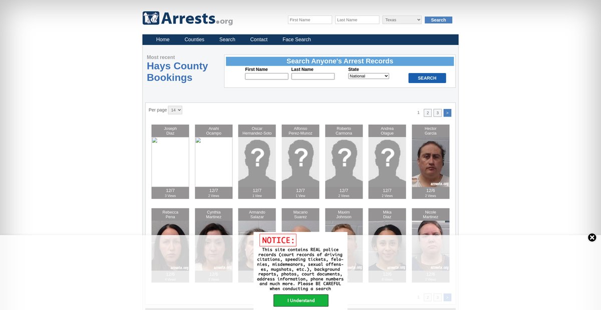Image resolution: width=601 pixels, height=310 pixels.
Task: Open Alfonso Perez-Munoz placeholder silhouette
Action: pos(300,162)
